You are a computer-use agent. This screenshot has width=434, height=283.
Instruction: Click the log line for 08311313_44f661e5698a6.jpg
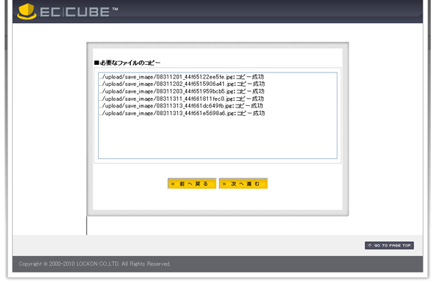[182, 113]
